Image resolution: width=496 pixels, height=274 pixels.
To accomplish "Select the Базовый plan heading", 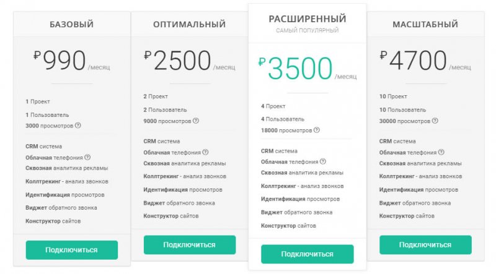I will coord(72,25).
